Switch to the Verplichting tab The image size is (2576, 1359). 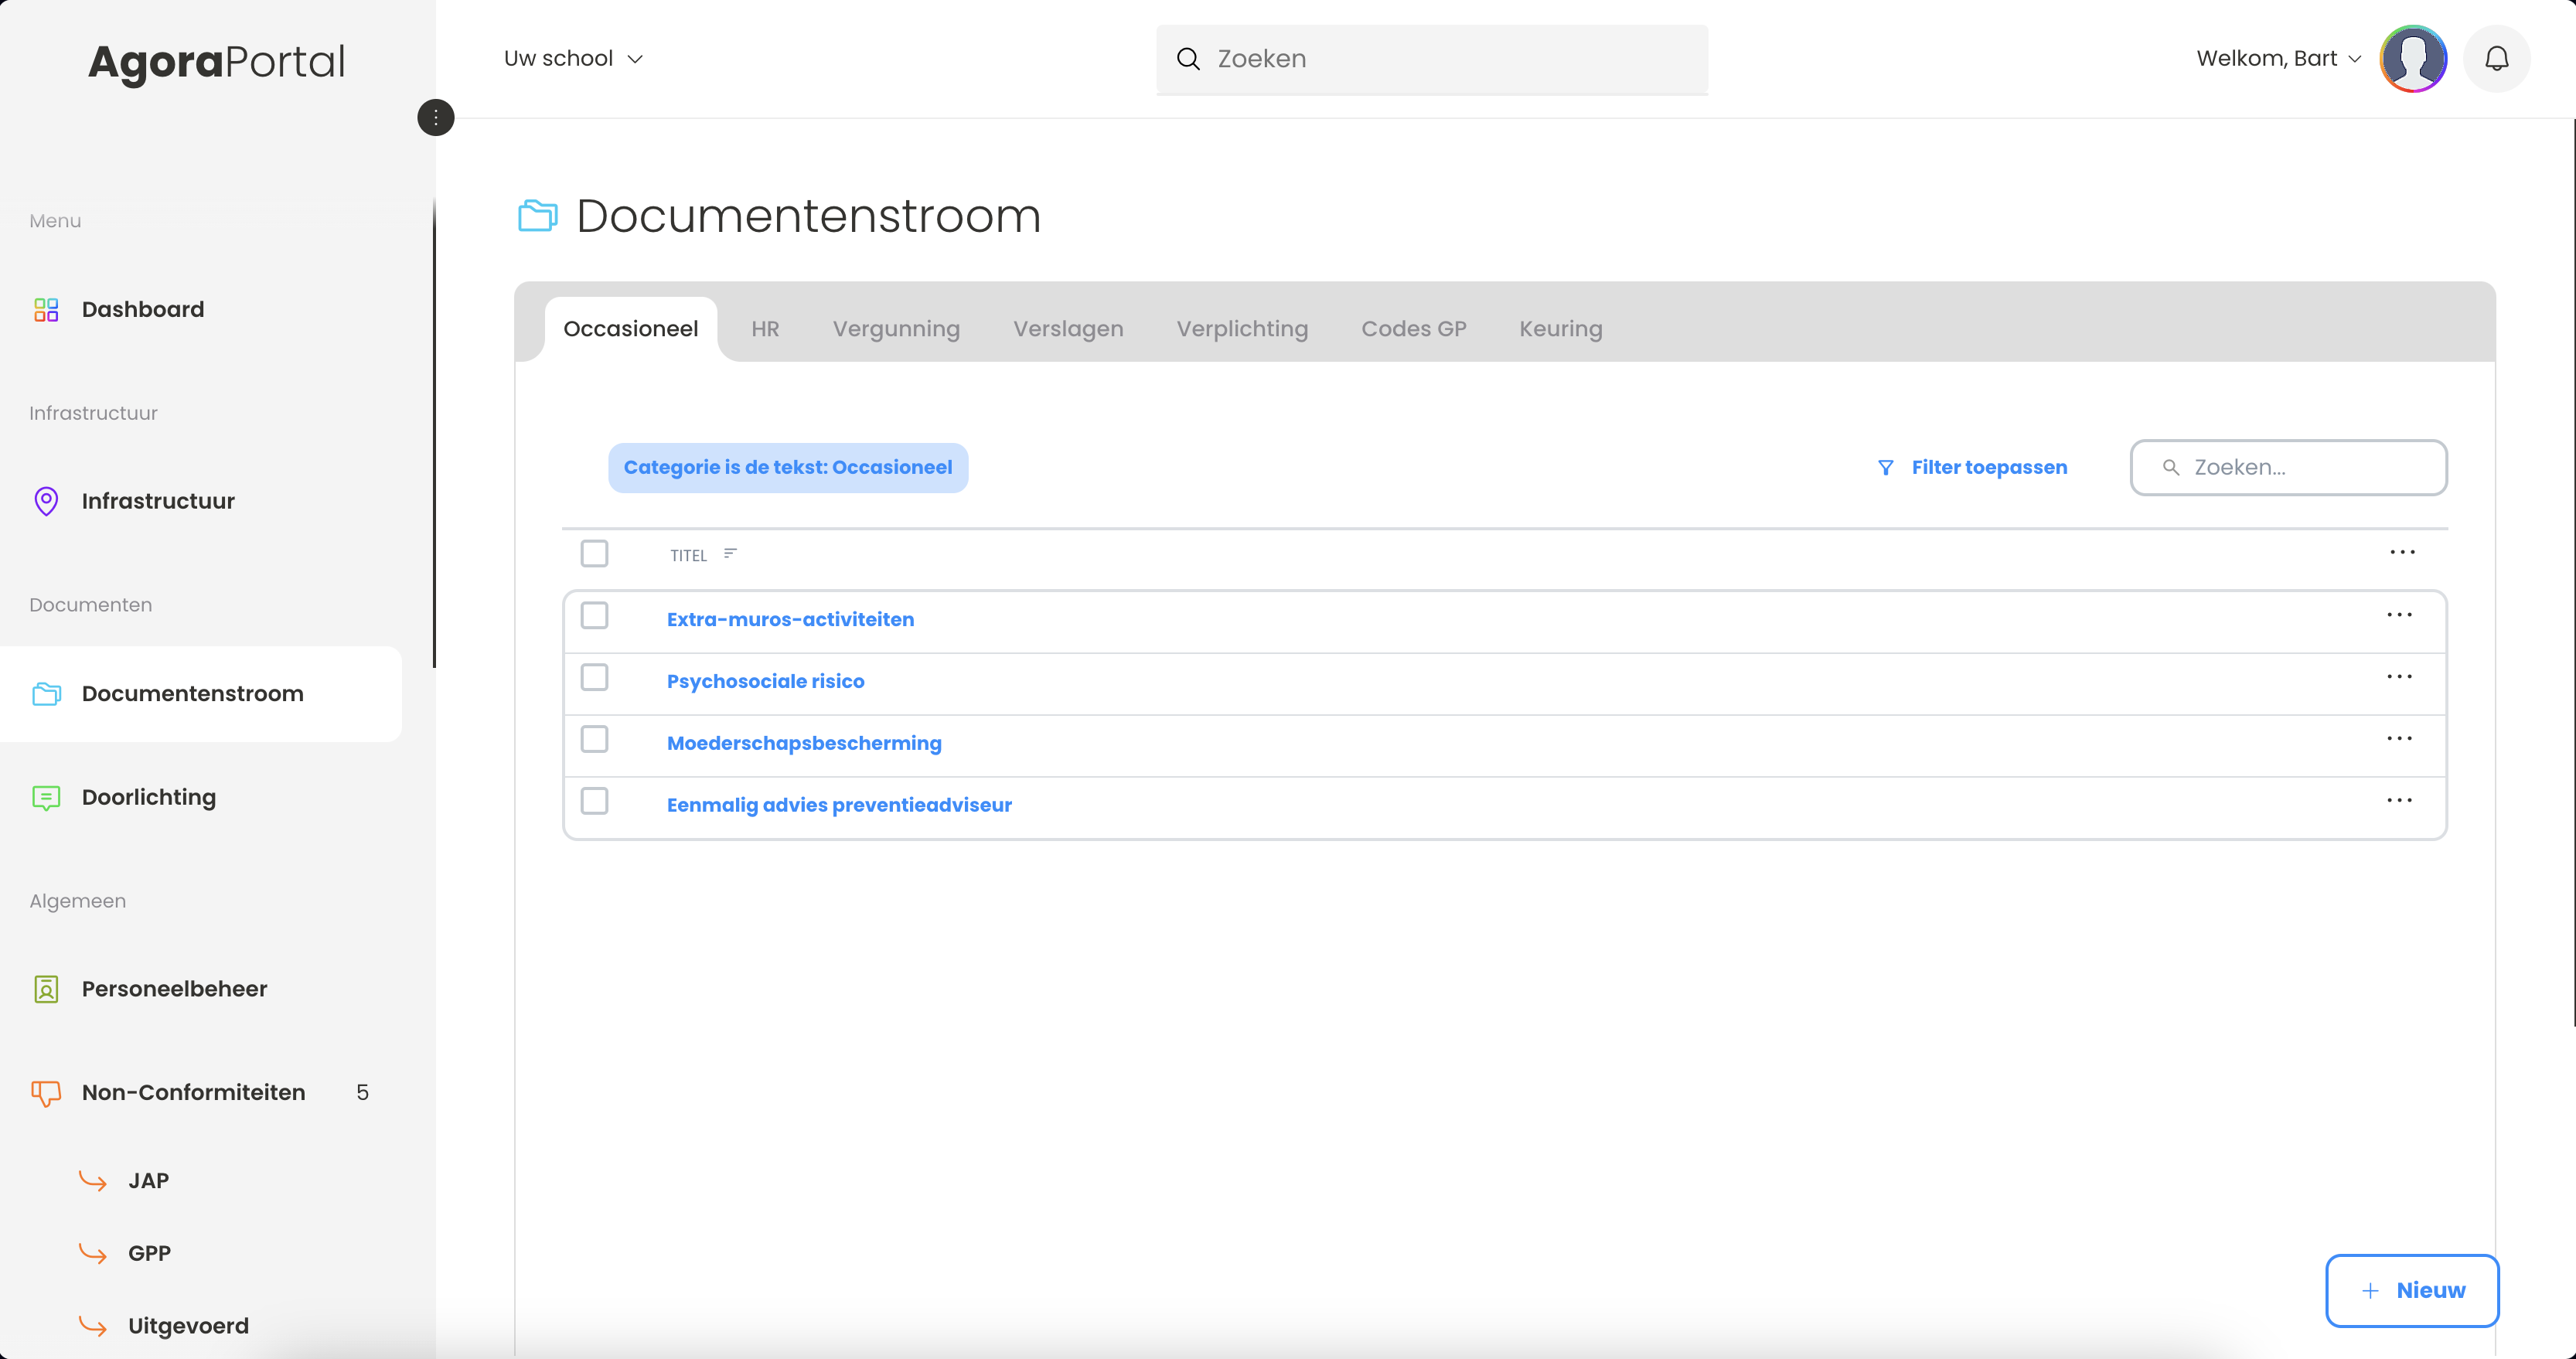click(x=1242, y=329)
